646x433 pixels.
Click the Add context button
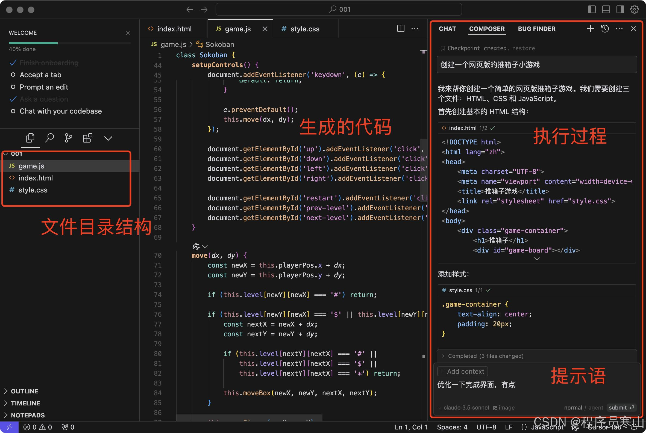462,371
